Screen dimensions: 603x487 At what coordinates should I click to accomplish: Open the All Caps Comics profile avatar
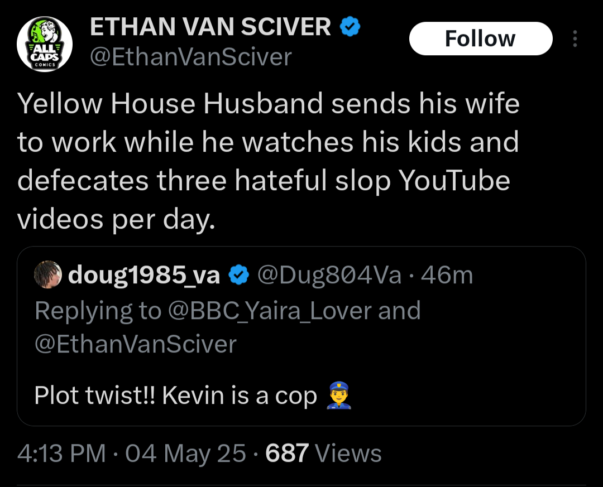point(45,44)
